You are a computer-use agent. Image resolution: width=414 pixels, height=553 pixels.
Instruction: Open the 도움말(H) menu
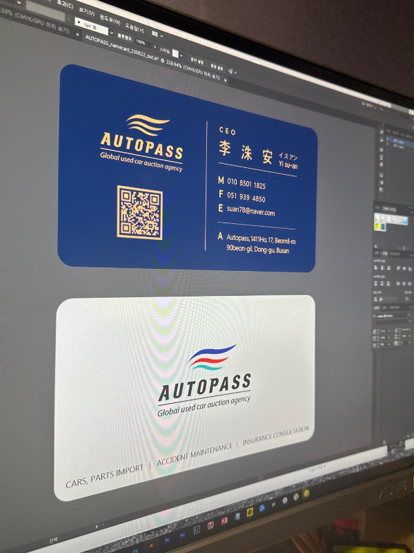tap(135, 28)
